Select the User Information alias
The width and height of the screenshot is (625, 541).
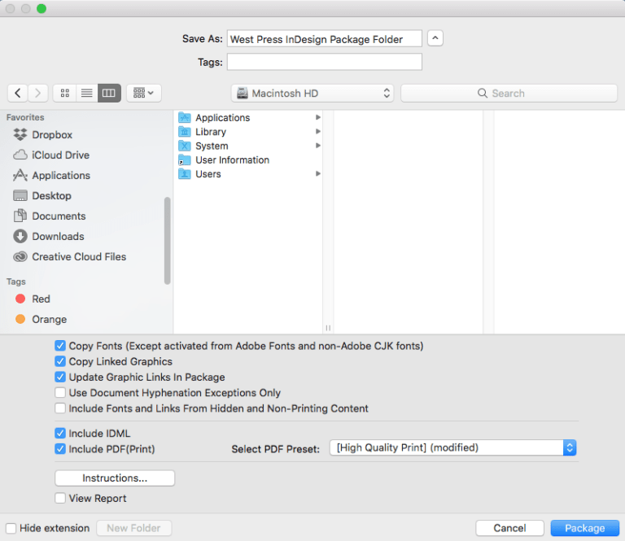[x=233, y=159]
